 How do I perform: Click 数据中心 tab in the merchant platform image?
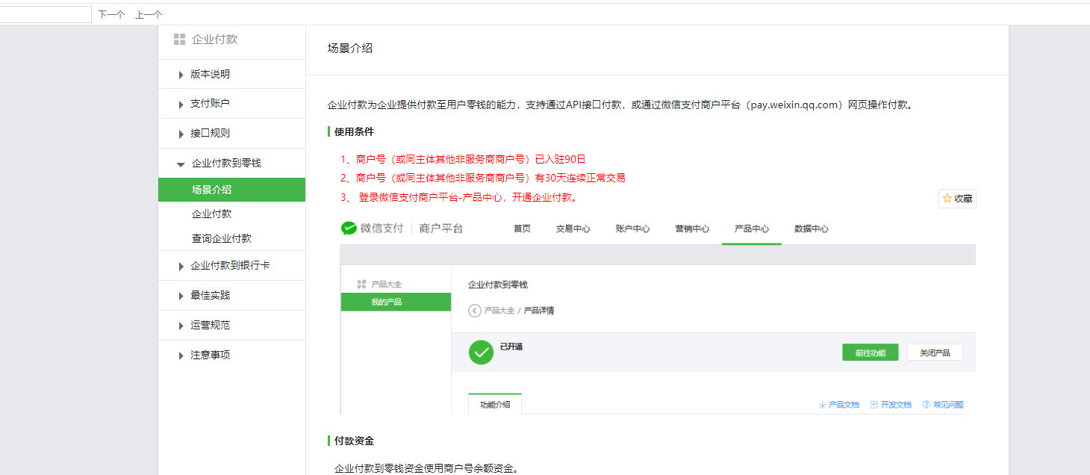click(812, 229)
